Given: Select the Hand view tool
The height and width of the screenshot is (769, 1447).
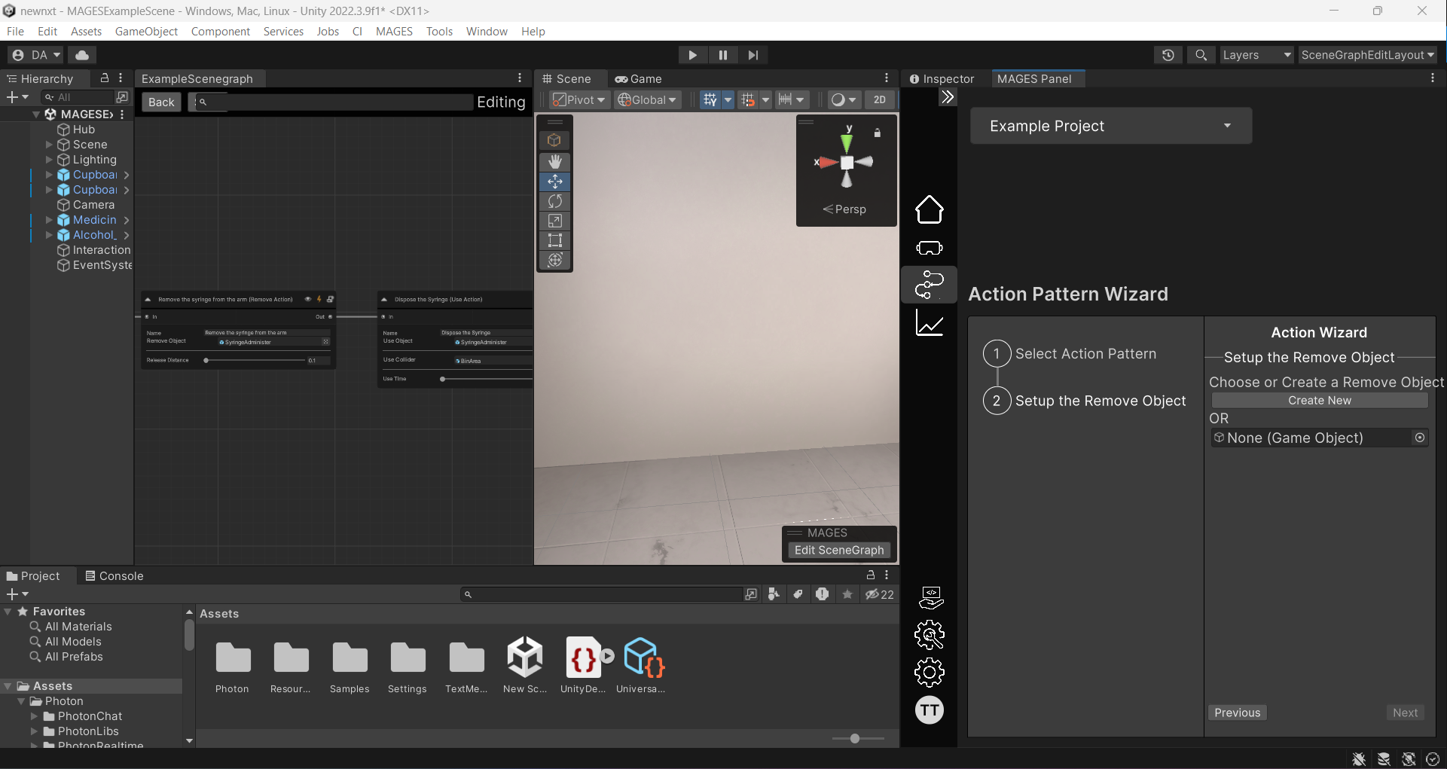Looking at the screenshot, I should point(555,162).
